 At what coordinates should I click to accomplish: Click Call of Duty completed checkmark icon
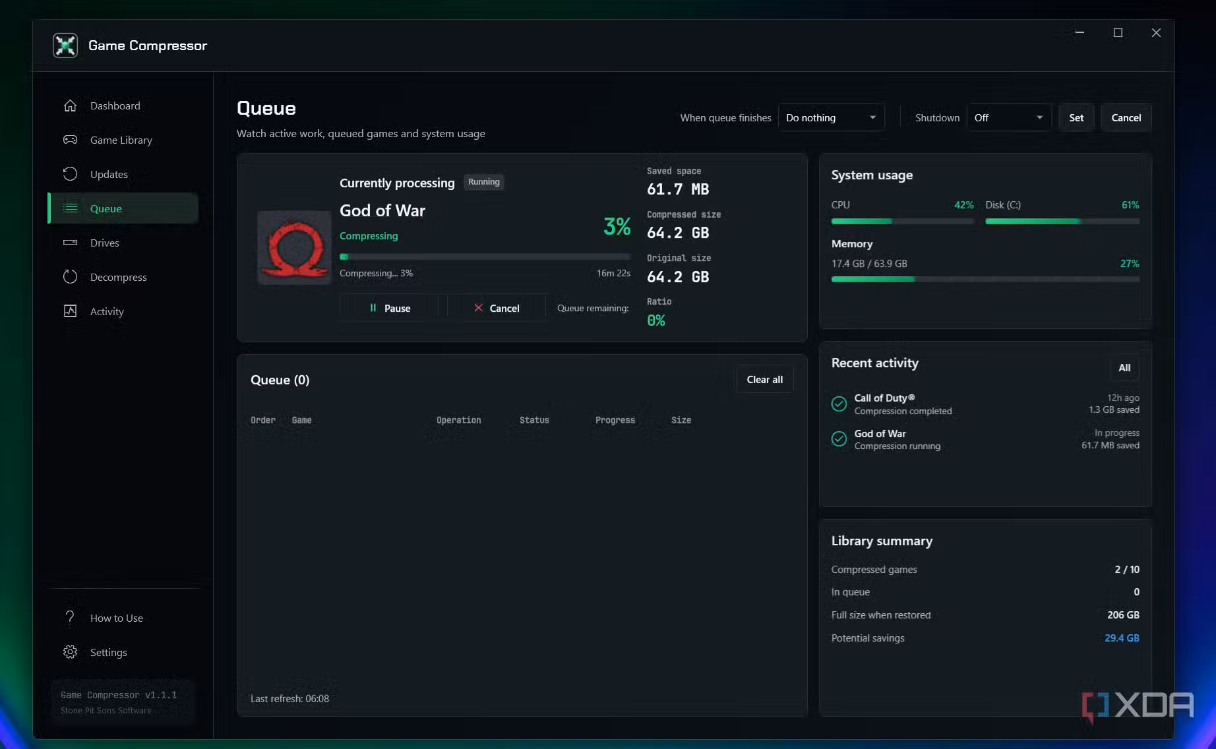pyautogui.click(x=839, y=404)
